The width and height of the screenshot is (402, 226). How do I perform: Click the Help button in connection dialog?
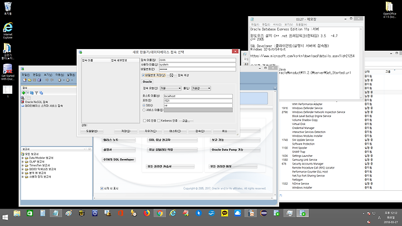pos(92,131)
